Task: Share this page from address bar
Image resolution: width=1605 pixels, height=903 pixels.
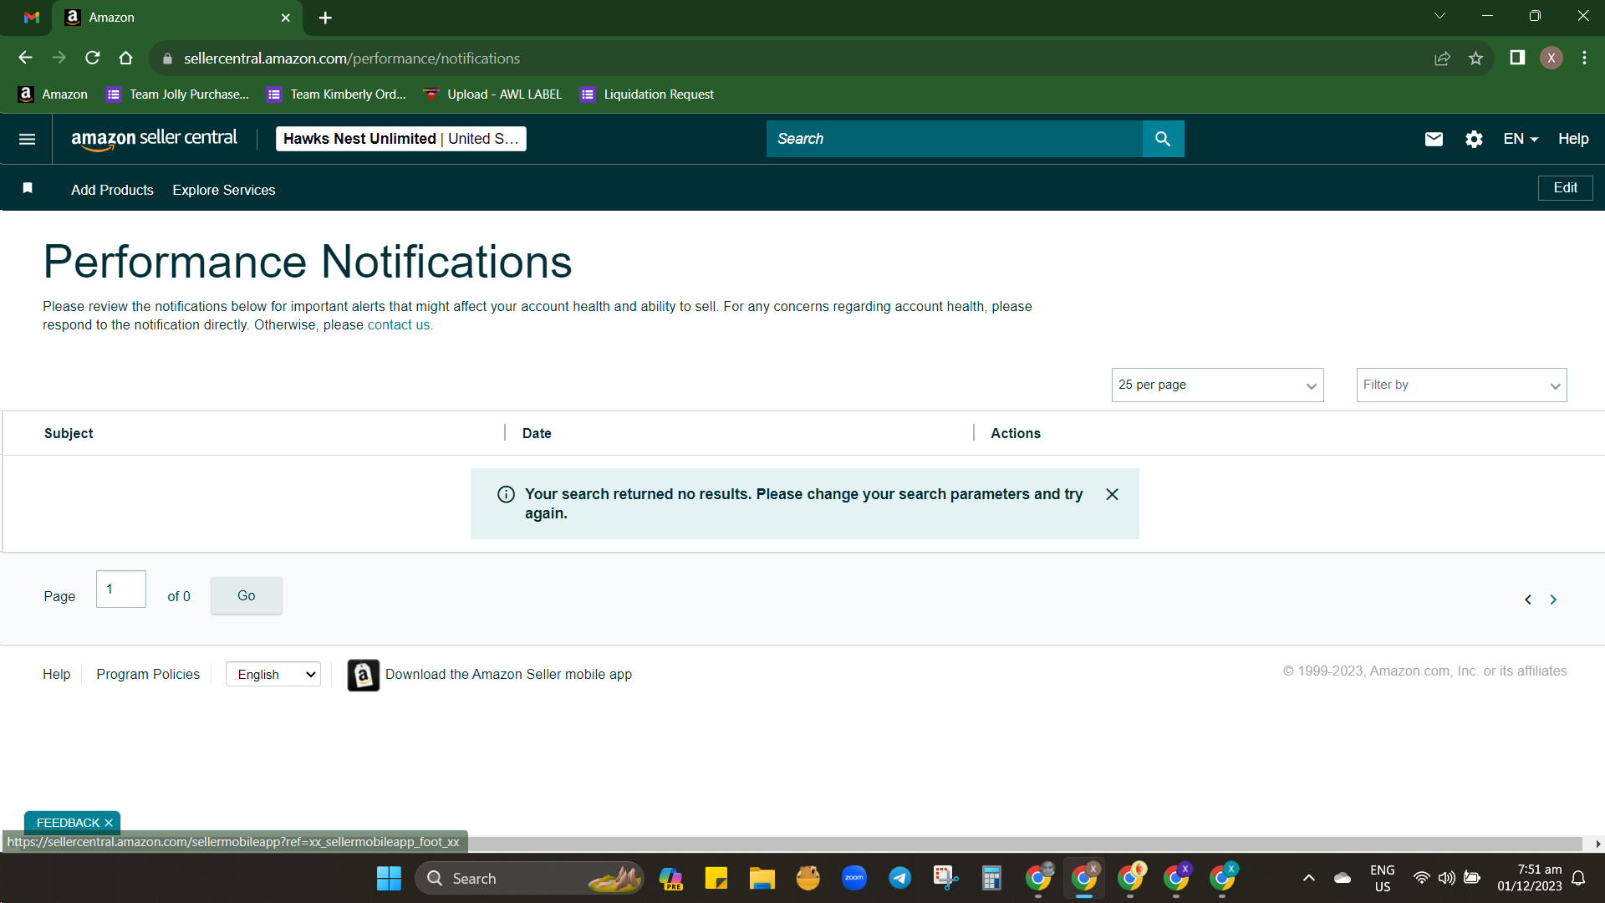Action: (x=1442, y=59)
